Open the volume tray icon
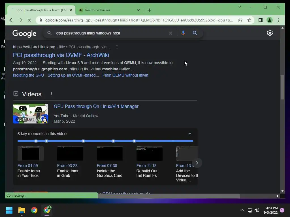Screen dimensions: 290x217 tap(257, 210)
